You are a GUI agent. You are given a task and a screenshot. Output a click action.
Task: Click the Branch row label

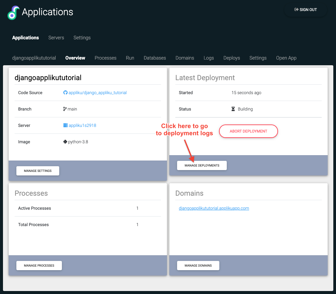[x=25, y=109]
